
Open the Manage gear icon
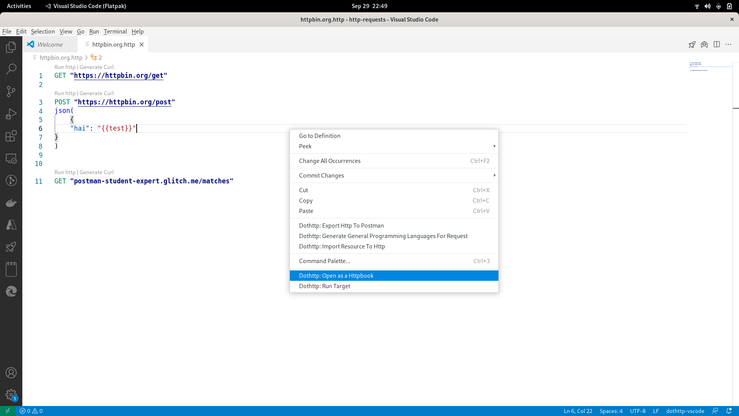(x=11, y=395)
